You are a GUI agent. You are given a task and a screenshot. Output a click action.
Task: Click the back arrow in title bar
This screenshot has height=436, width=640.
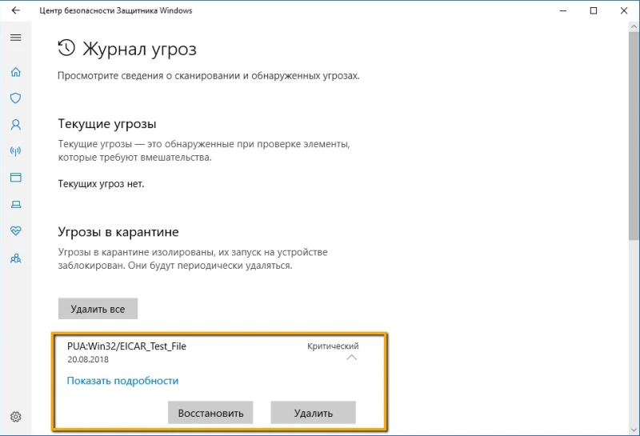tap(15, 10)
